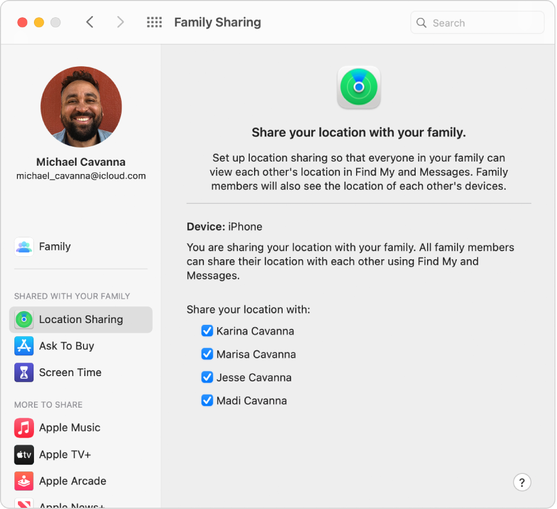
Task: Open Apple TV+ sharing
Action: tap(81, 455)
